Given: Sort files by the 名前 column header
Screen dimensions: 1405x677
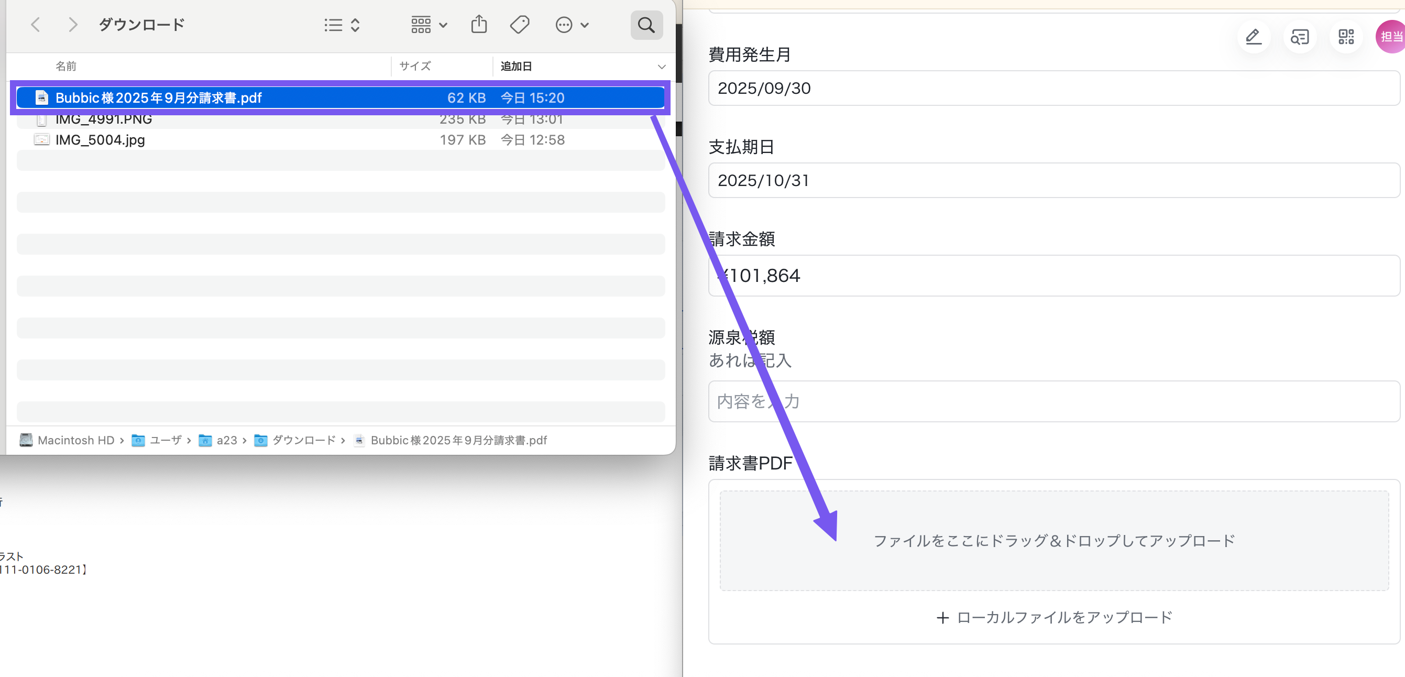Looking at the screenshot, I should coord(65,65).
